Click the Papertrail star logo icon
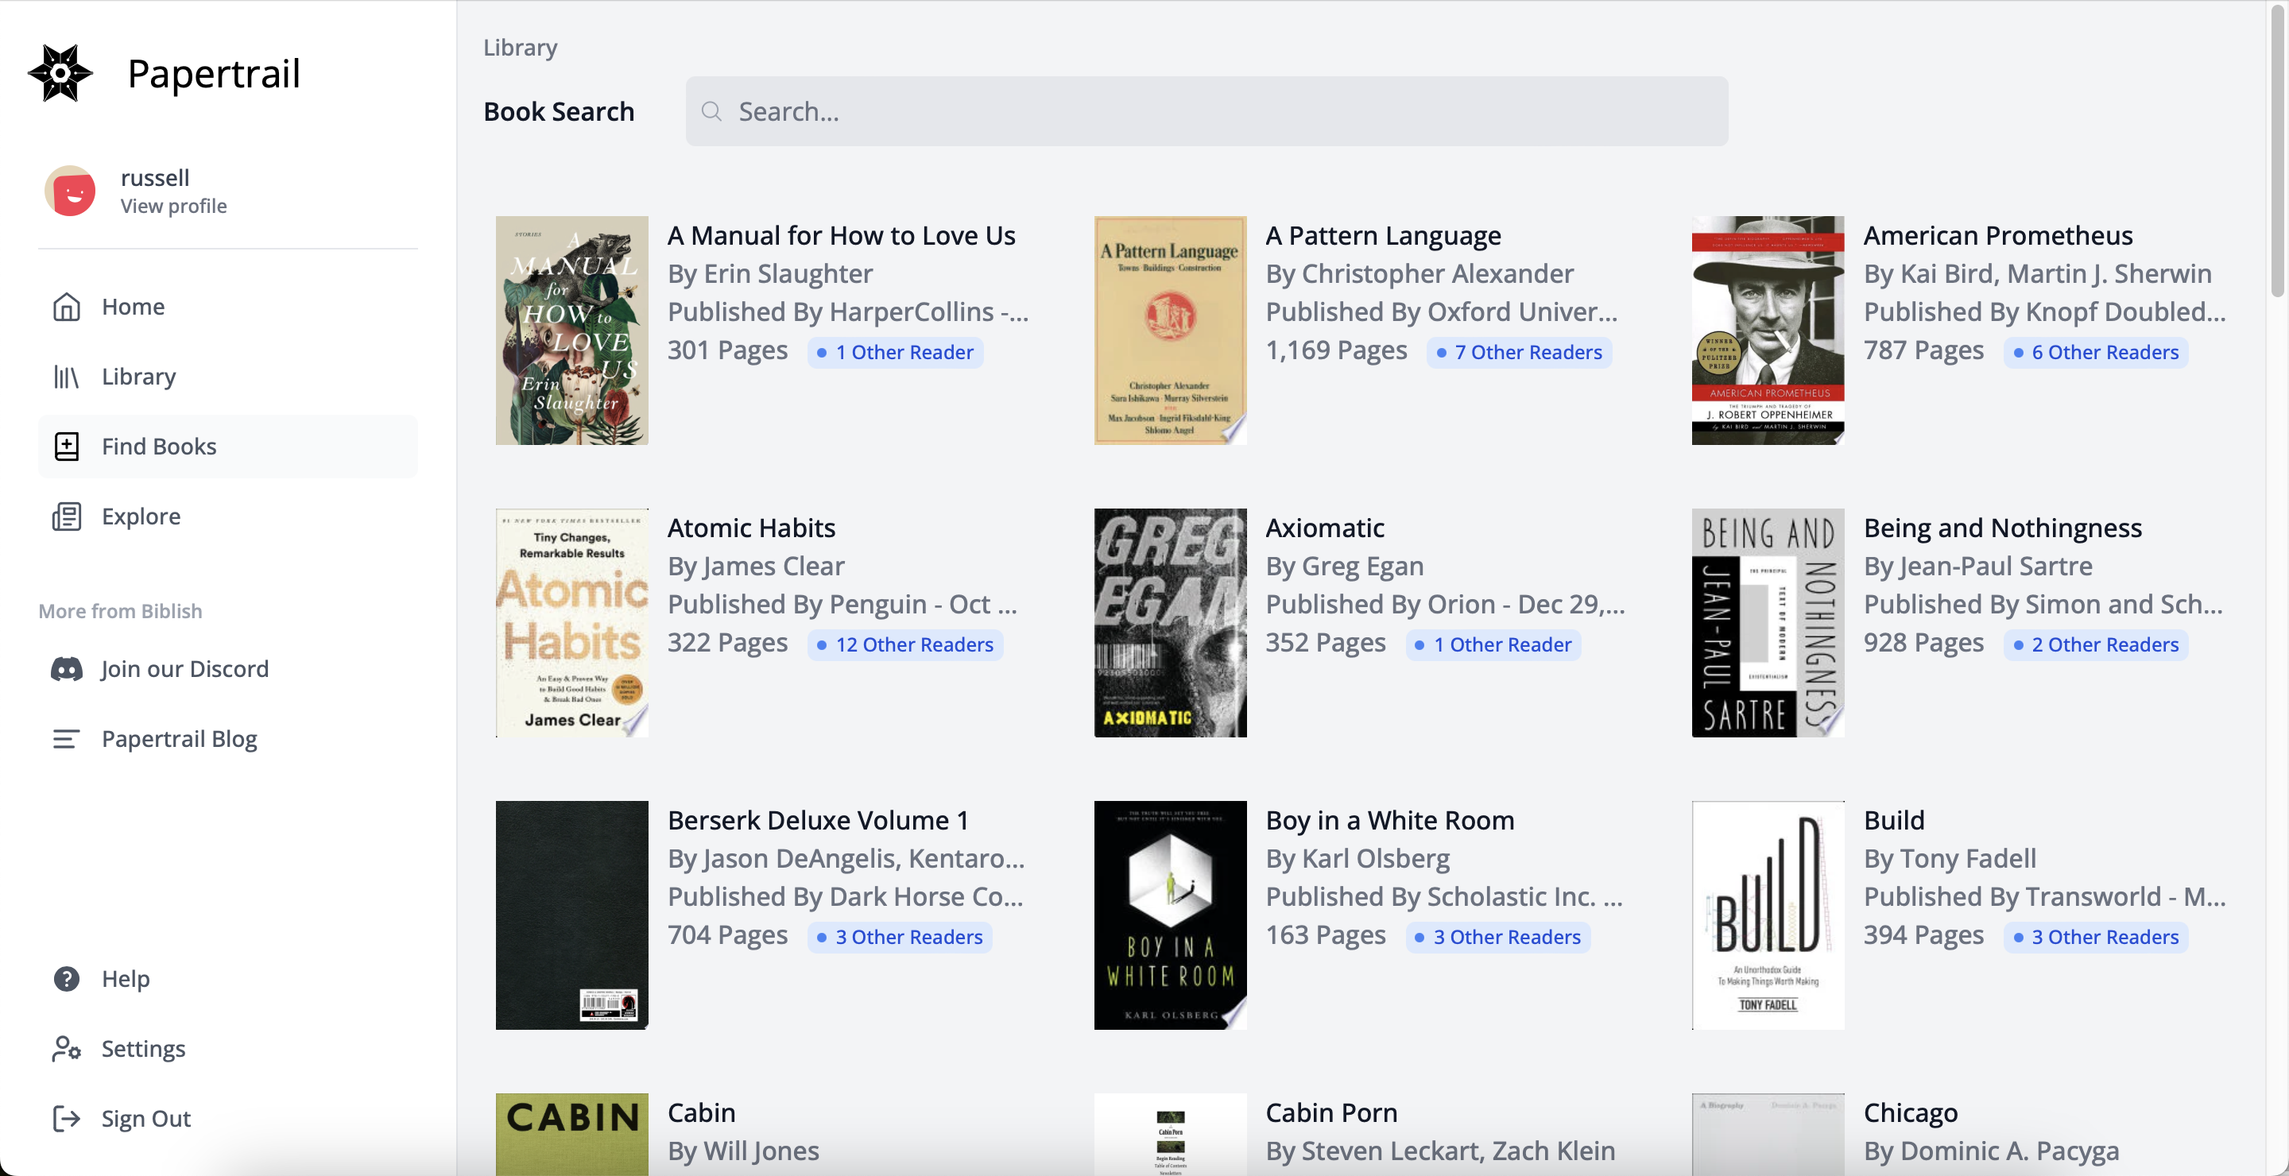This screenshot has height=1176, width=2289. (x=60, y=74)
